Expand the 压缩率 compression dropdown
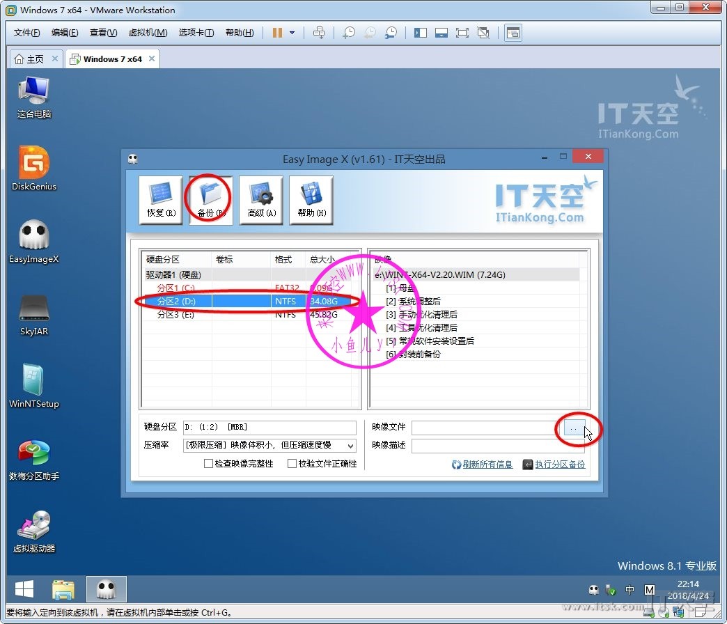This screenshot has height=624, width=727. point(350,446)
